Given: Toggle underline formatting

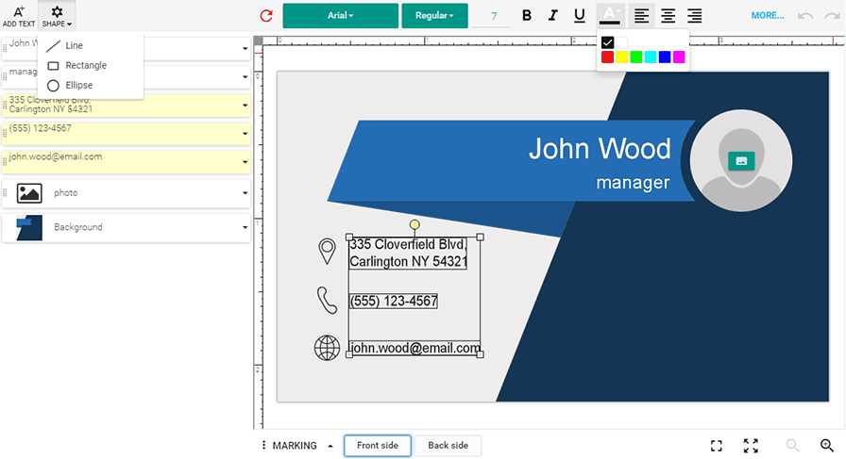Looking at the screenshot, I should [x=579, y=16].
